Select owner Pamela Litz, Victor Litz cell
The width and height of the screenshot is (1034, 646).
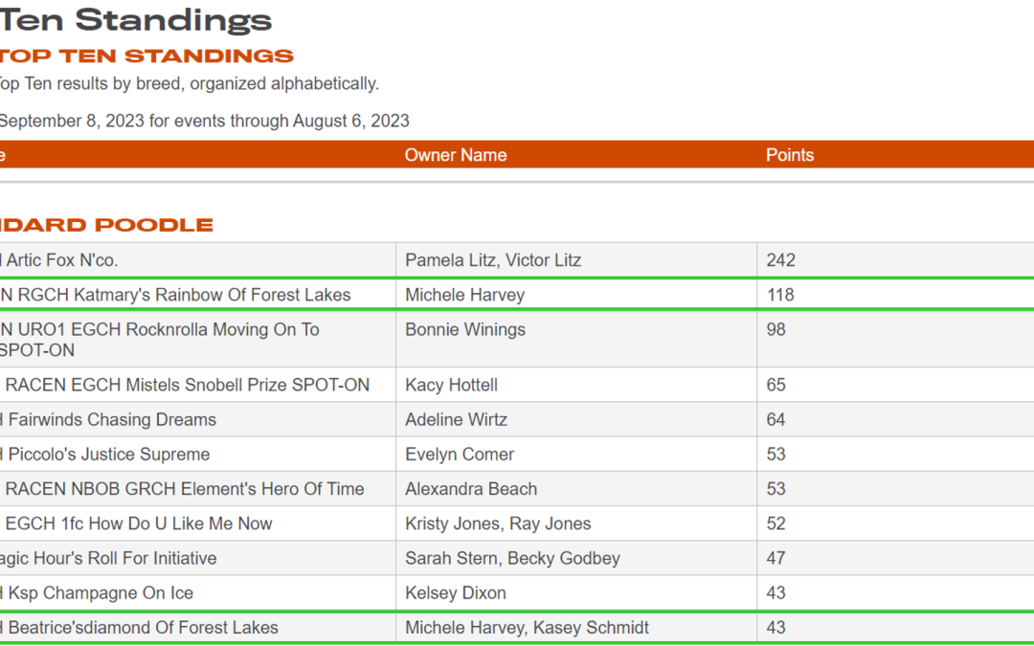(493, 260)
